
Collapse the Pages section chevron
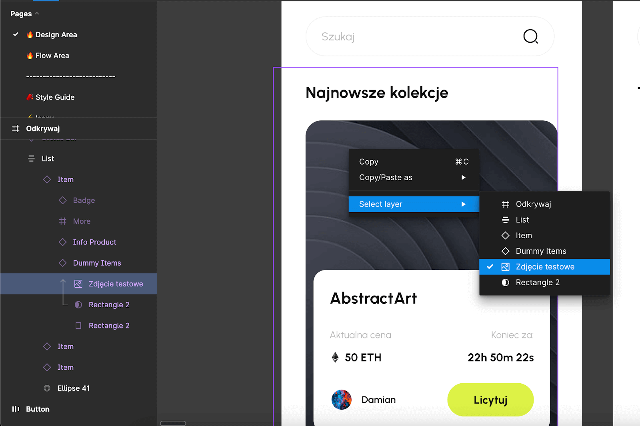tap(37, 14)
